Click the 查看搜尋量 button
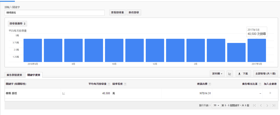Image resolution: width=280 pixels, height=115 pixels. 118,13
